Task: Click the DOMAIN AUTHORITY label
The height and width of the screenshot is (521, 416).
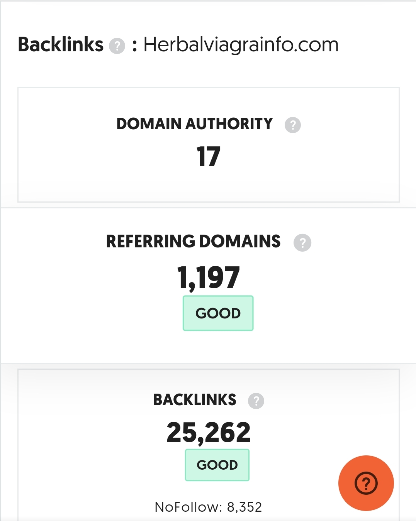Action: 195,124
